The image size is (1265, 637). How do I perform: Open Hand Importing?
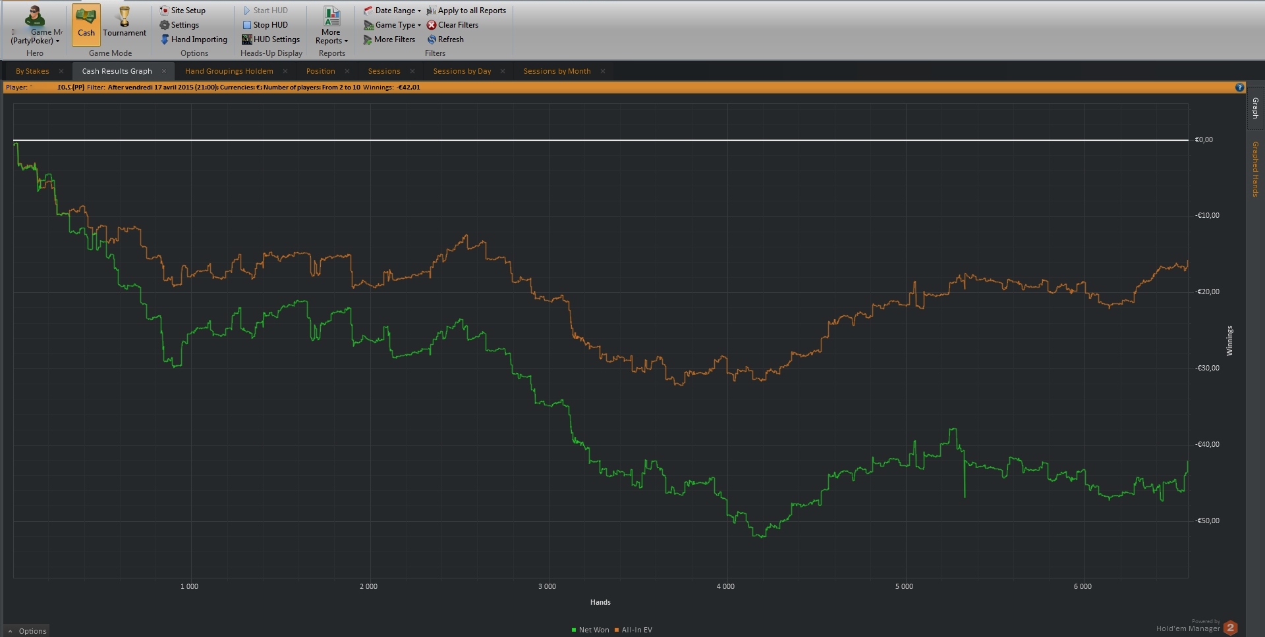point(194,39)
